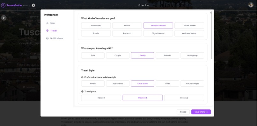Click the Save Trip button behind dialog
The height and width of the screenshot is (126, 257).
pos(29,87)
